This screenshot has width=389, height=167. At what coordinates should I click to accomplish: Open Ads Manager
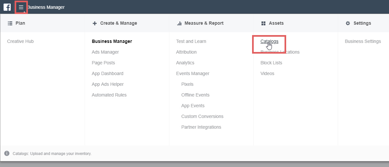[105, 52]
